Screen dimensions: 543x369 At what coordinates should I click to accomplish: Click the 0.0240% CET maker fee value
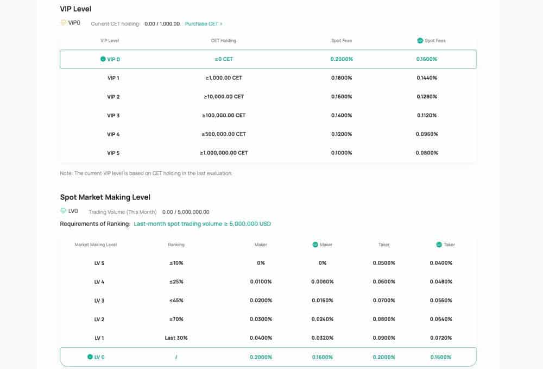coord(323,319)
